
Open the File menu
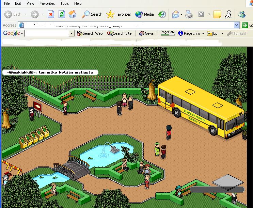click(7, 3)
